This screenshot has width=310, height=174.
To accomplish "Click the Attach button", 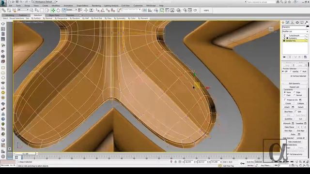I will click(x=287, y=107).
